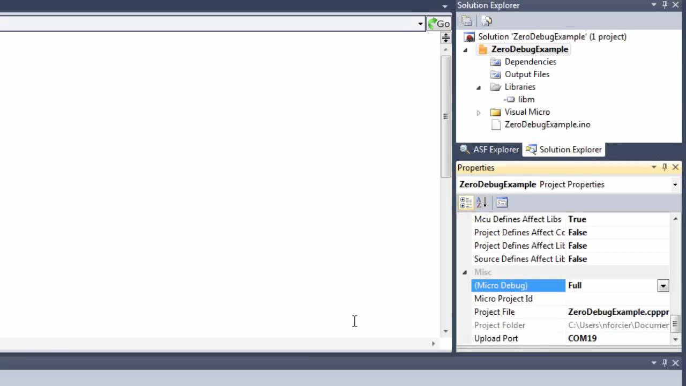Screen dimensions: 686x386
Task: Sort Properties alphabetically with A-Z icon
Action: 481,202
